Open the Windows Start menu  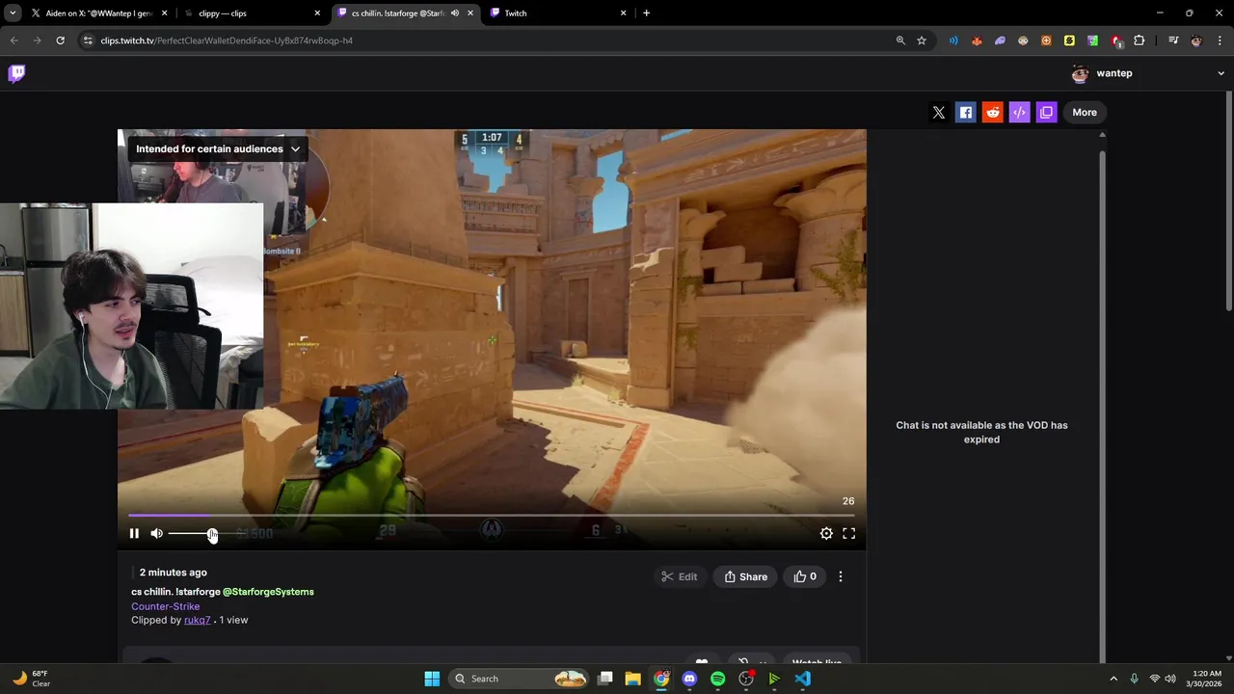point(432,679)
